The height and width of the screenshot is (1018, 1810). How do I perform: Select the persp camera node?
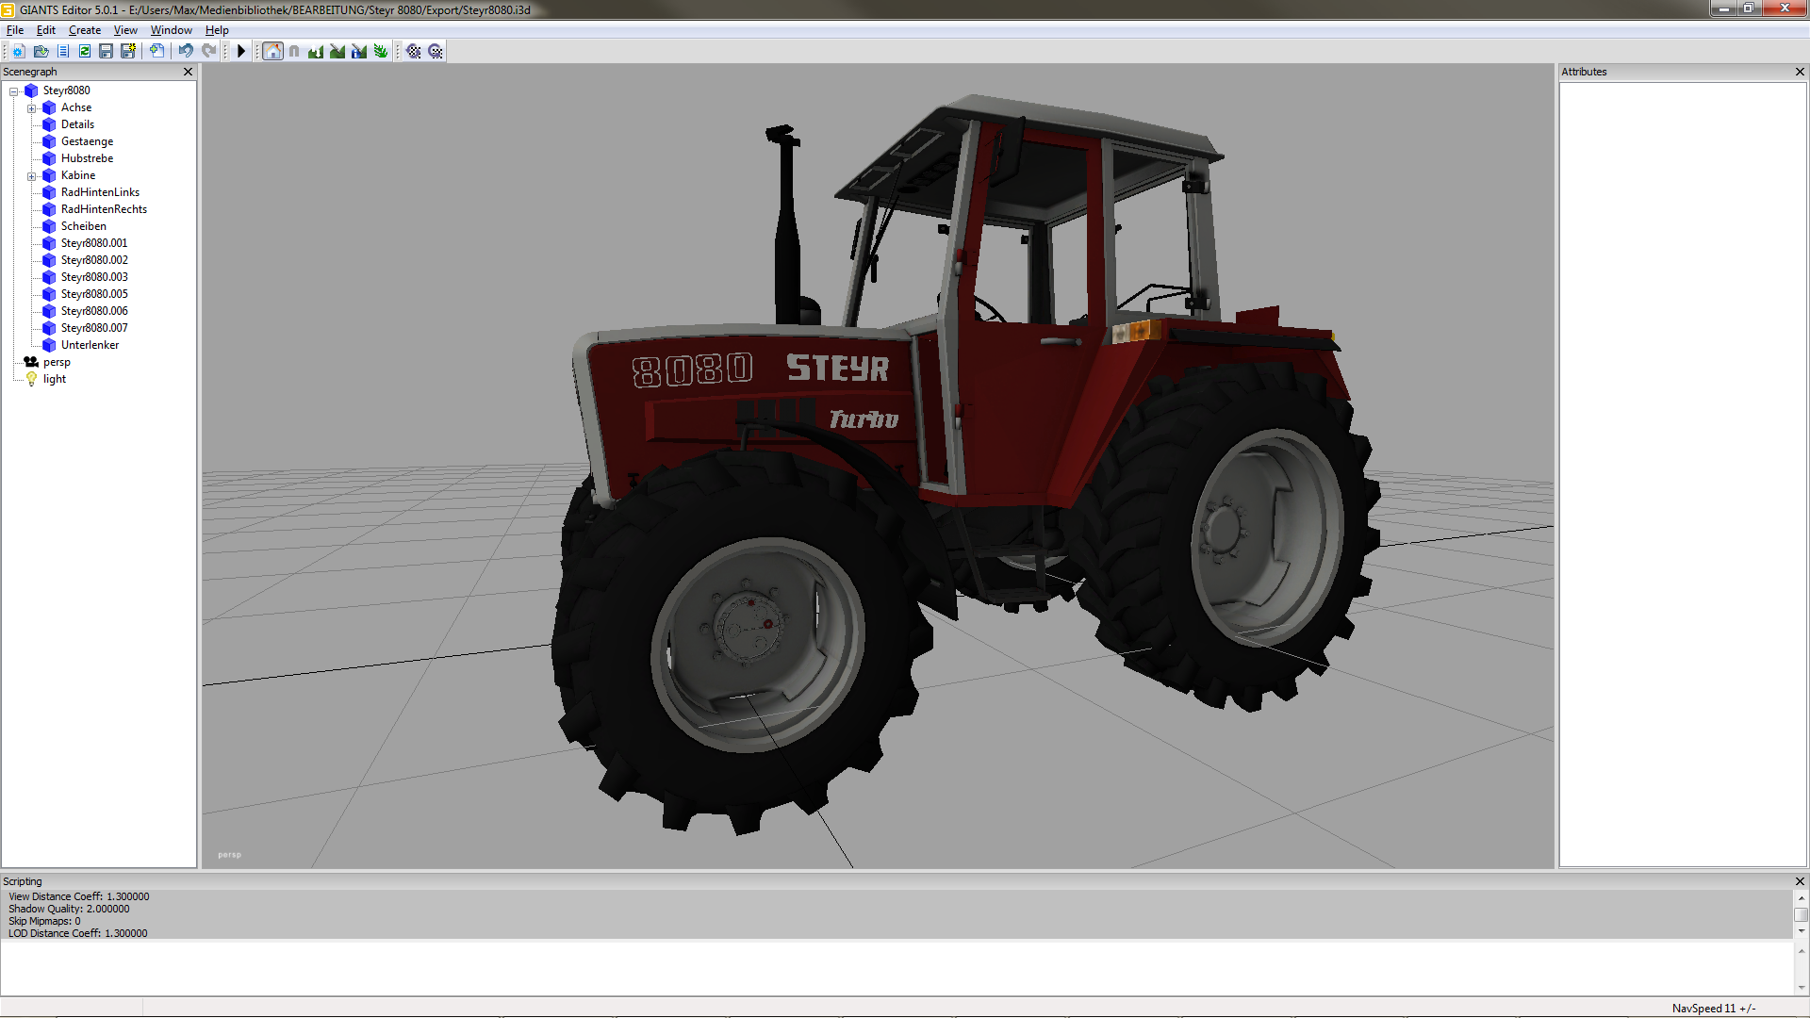(57, 362)
